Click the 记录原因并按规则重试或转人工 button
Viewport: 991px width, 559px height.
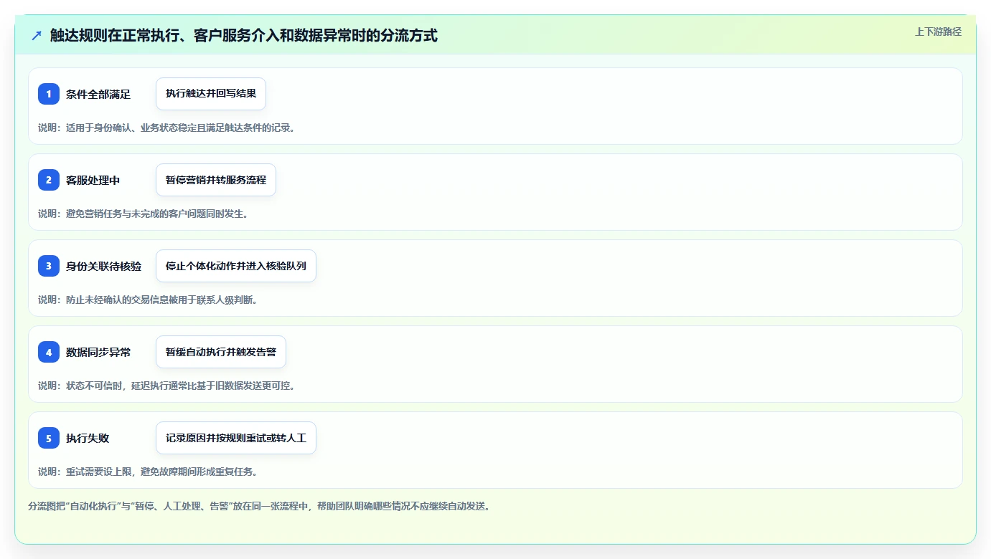pos(236,438)
